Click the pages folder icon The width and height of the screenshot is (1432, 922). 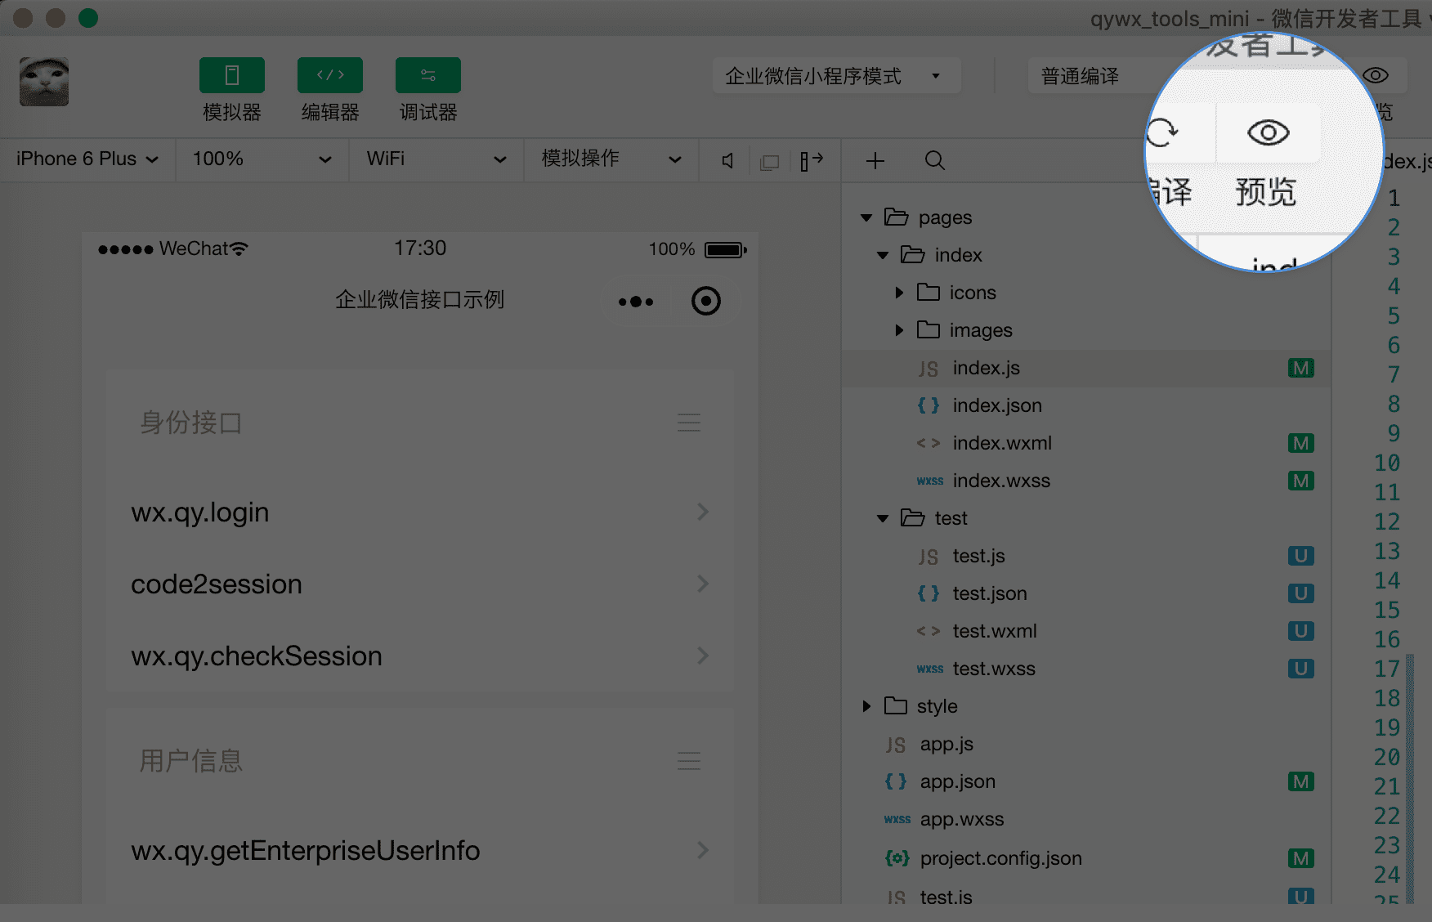pos(897,217)
